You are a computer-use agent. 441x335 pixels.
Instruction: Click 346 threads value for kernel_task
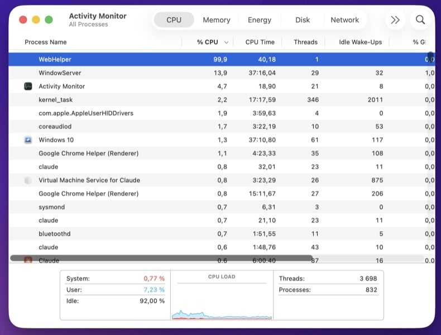point(313,100)
